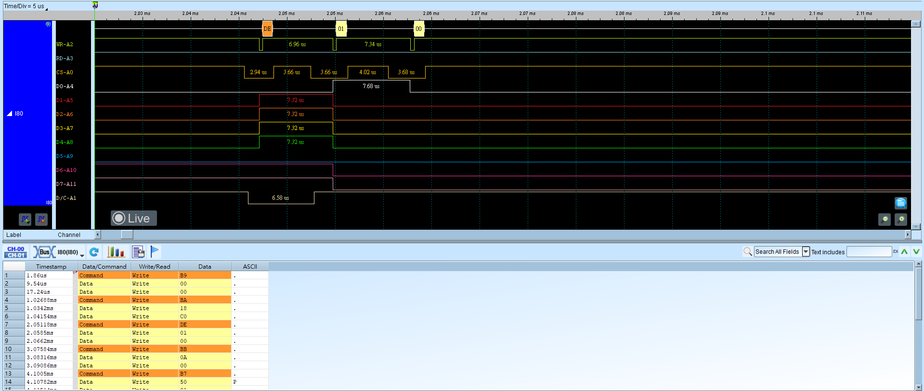Screen dimensions: 924x391
Task: Open the Search All Fields dropdown
Action: (x=806, y=251)
